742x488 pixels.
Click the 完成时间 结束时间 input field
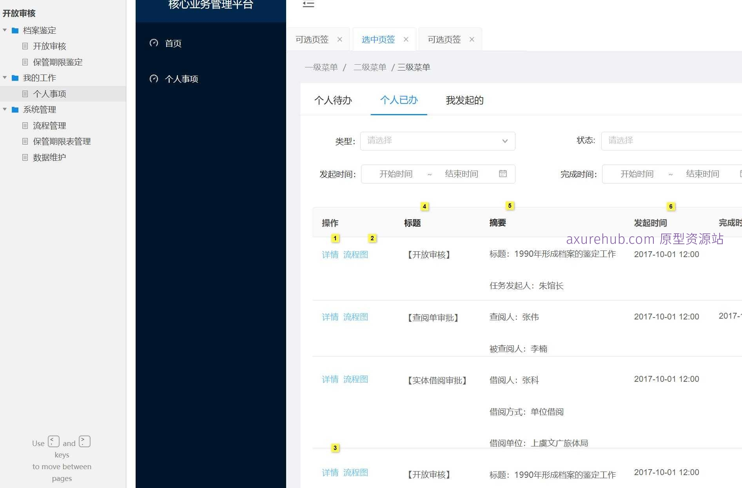pyautogui.click(x=703, y=174)
